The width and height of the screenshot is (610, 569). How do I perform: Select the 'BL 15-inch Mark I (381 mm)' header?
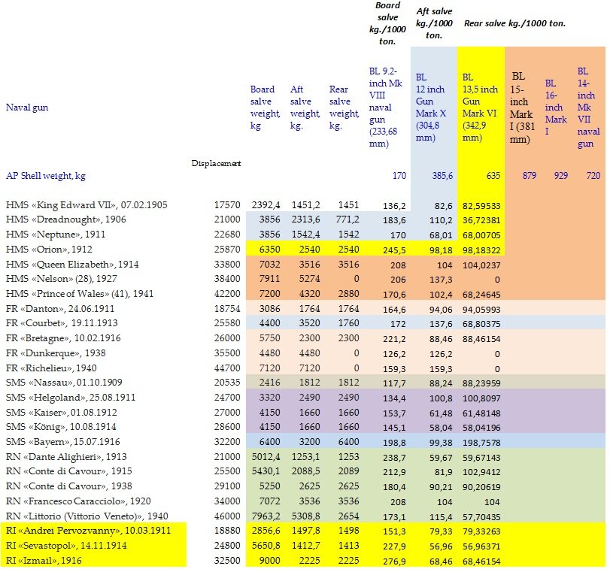point(522,107)
